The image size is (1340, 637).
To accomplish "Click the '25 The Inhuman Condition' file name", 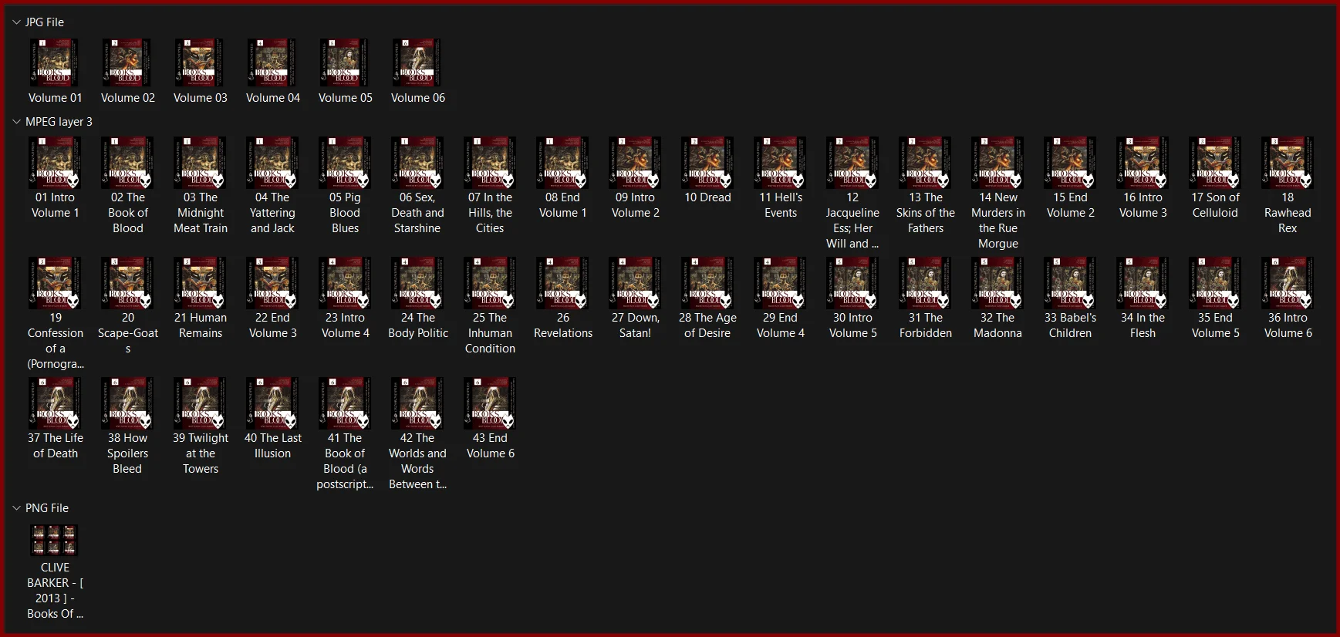I will [x=490, y=333].
